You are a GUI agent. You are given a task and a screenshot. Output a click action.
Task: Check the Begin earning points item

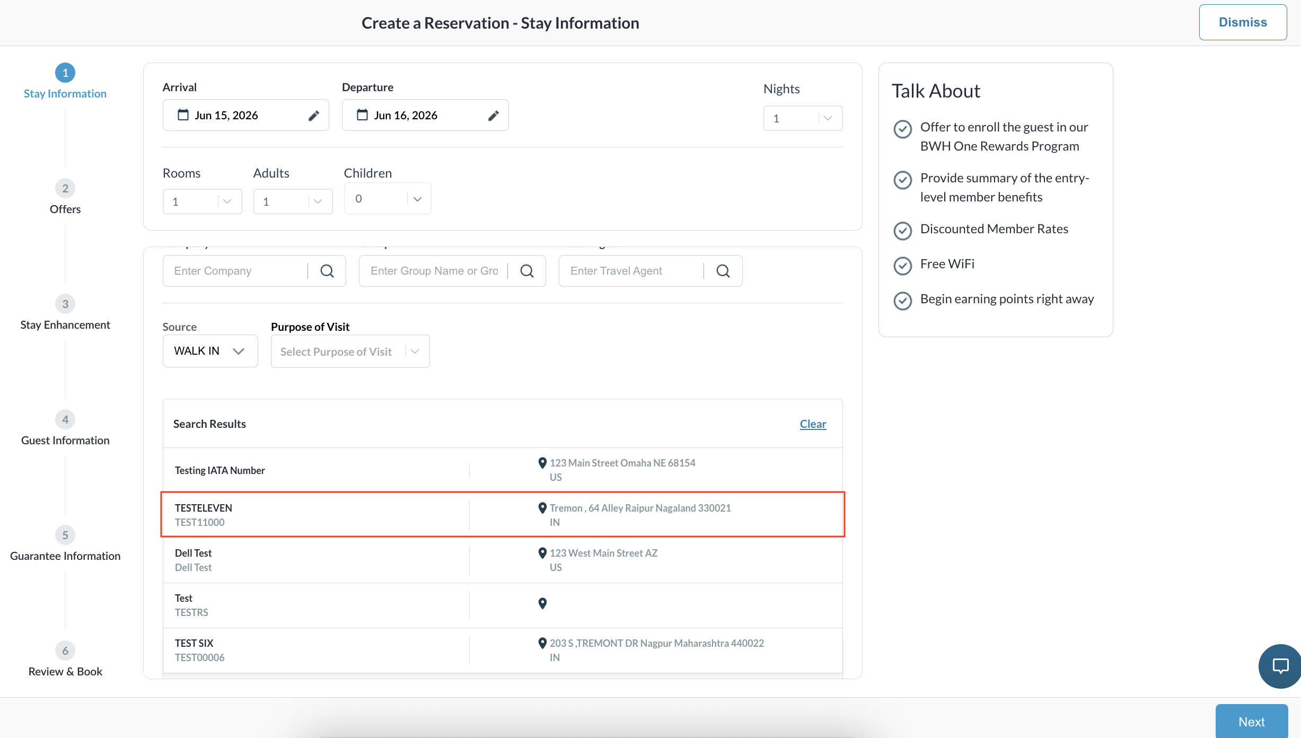point(902,301)
